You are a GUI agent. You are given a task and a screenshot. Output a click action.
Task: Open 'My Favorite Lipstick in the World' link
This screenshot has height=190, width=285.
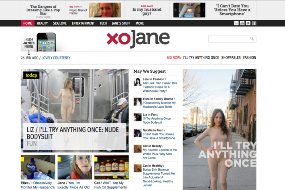coord(160,154)
